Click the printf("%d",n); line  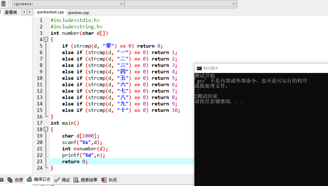[84, 155]
